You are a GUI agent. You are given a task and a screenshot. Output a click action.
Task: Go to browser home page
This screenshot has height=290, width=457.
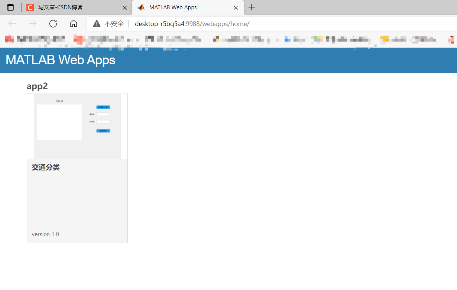coord(74,24)
